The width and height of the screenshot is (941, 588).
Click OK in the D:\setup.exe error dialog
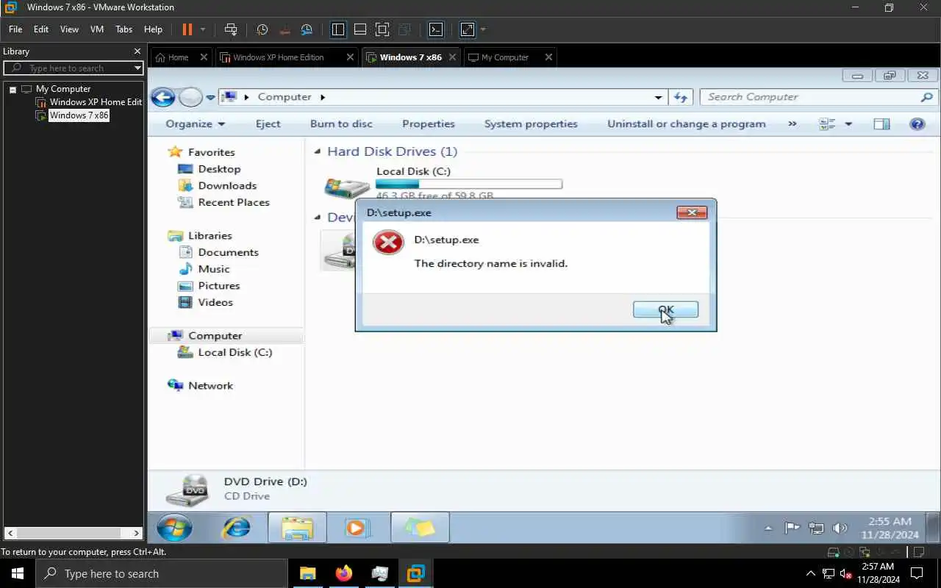tap(665, 310)
